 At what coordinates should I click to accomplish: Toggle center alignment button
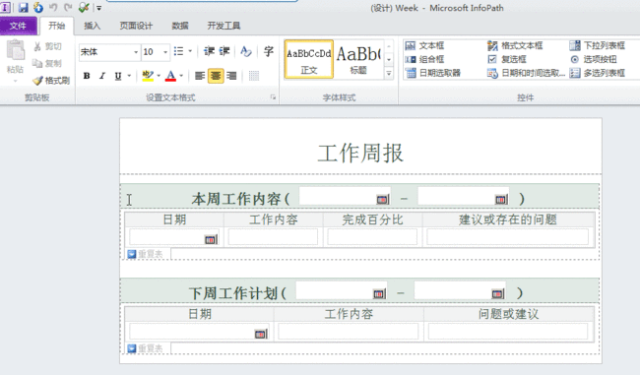pos(216,76)
